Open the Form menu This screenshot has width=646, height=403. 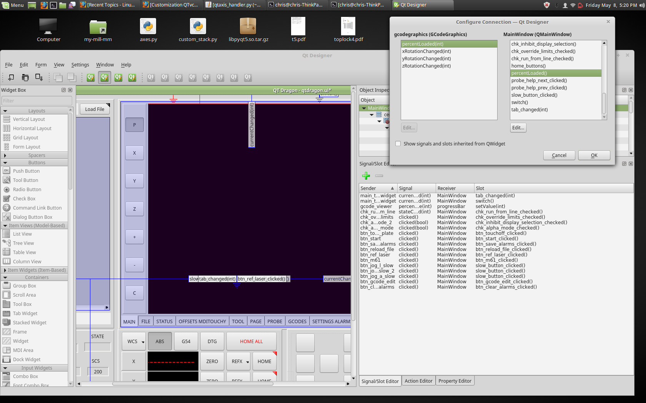tap(41, 65)
